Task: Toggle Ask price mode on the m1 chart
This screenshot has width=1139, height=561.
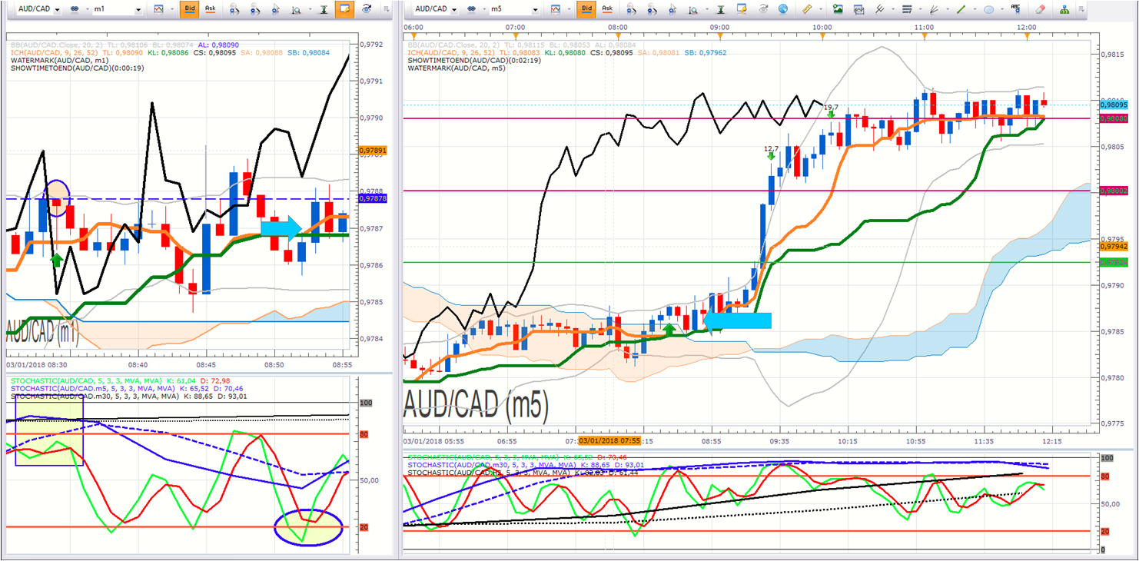Action: coord(209,9)
